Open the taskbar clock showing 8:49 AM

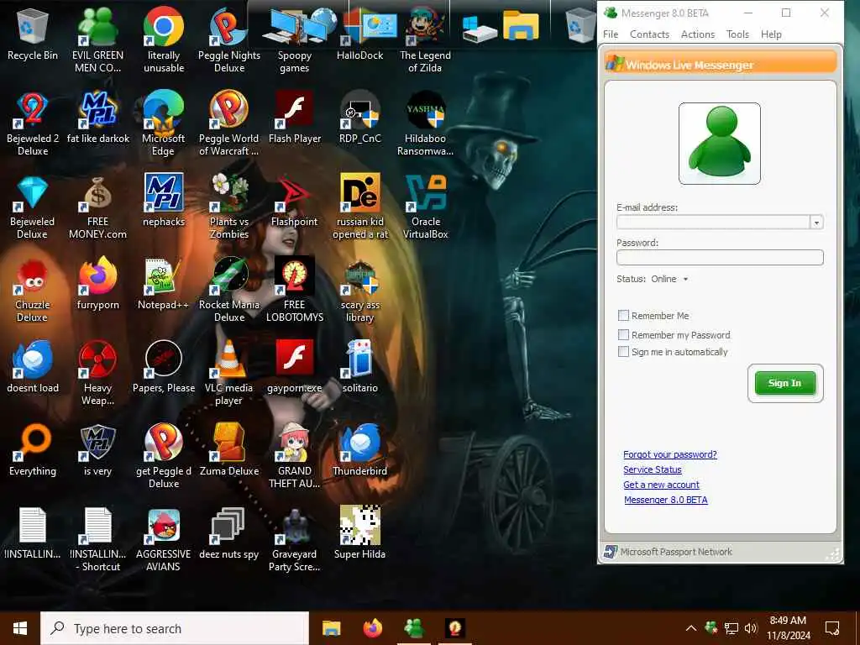point(788,628)
